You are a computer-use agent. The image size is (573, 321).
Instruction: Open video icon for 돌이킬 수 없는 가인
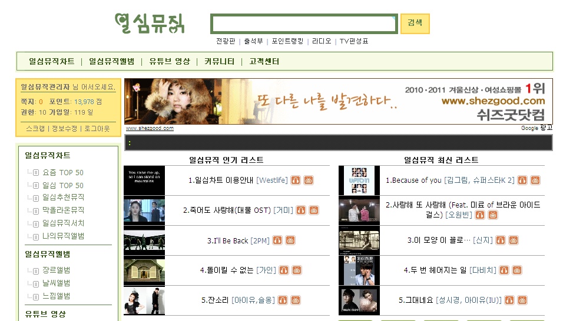click(x=297, y=270)
